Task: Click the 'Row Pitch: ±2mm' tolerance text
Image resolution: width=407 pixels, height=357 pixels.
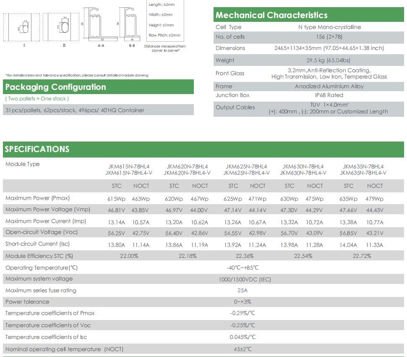Action: 164,35
